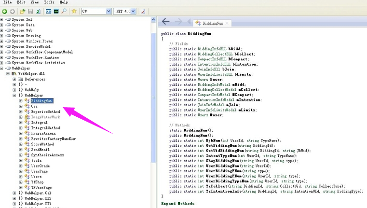The height and width of the screenshot is (208, 367).
Task: Expand the WebHelper.Cal namespace node
Action: [x=14, y=193]
